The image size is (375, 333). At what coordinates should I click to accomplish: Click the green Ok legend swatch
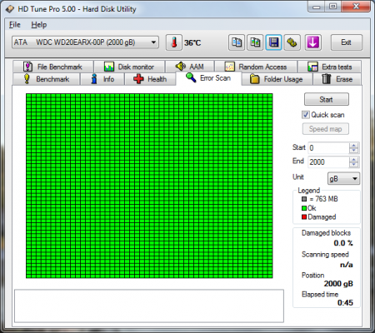pyautogui.click(x=304, y=208)
